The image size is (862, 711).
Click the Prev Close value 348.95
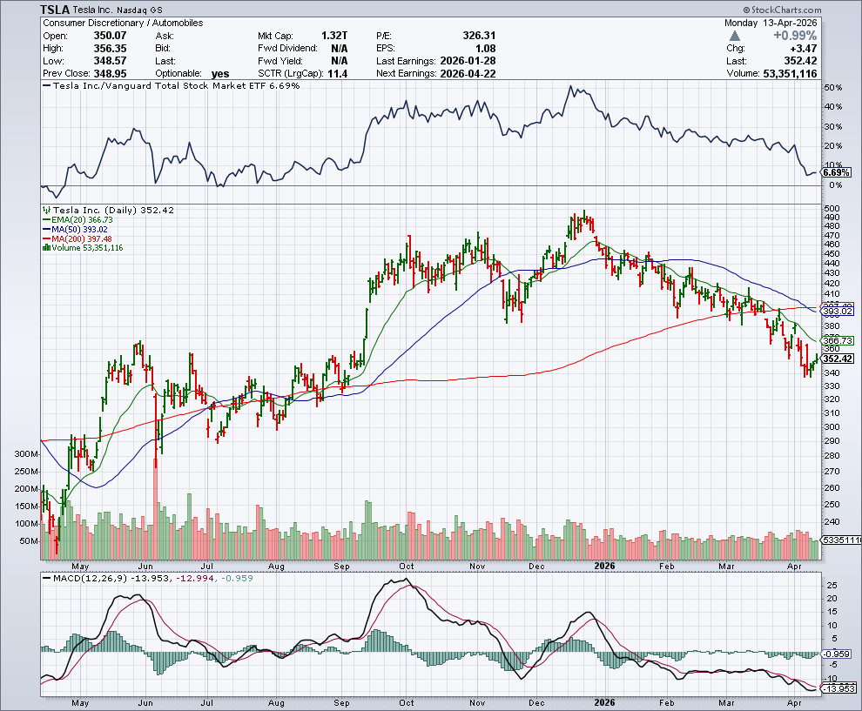(110, 73)
